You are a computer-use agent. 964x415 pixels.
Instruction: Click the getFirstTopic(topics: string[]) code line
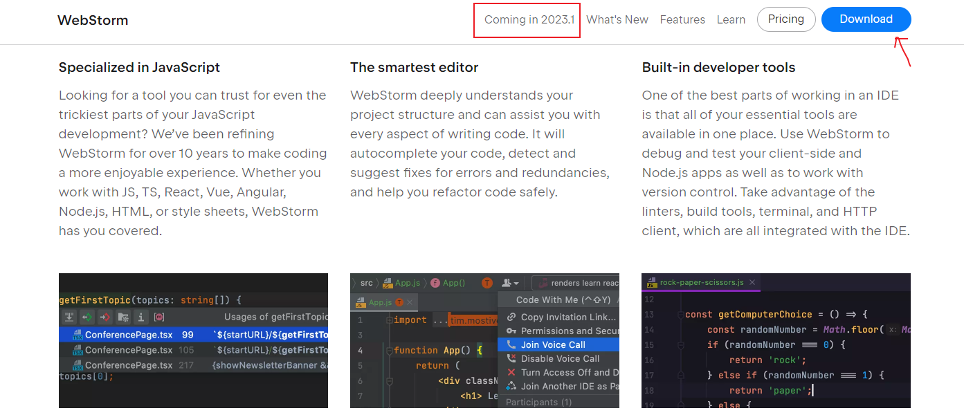(x=149, y=300)
